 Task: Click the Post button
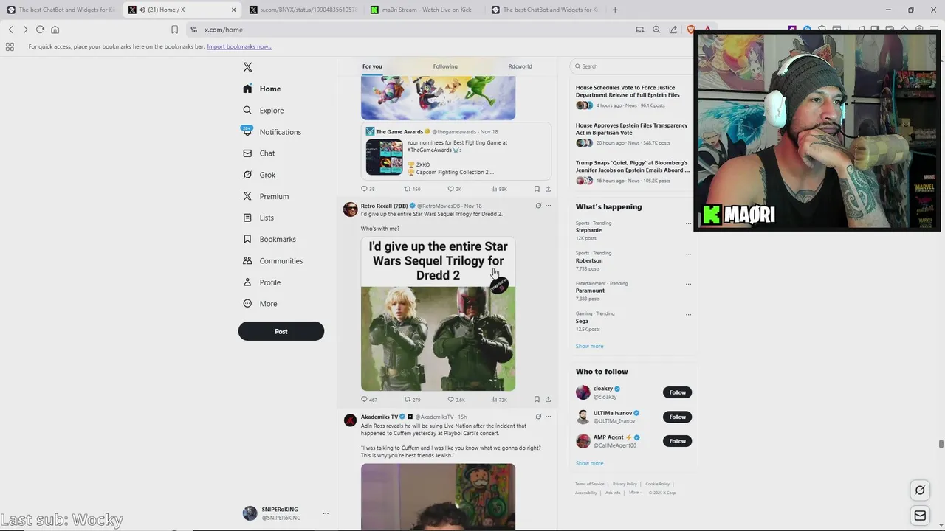coord(281,331)
